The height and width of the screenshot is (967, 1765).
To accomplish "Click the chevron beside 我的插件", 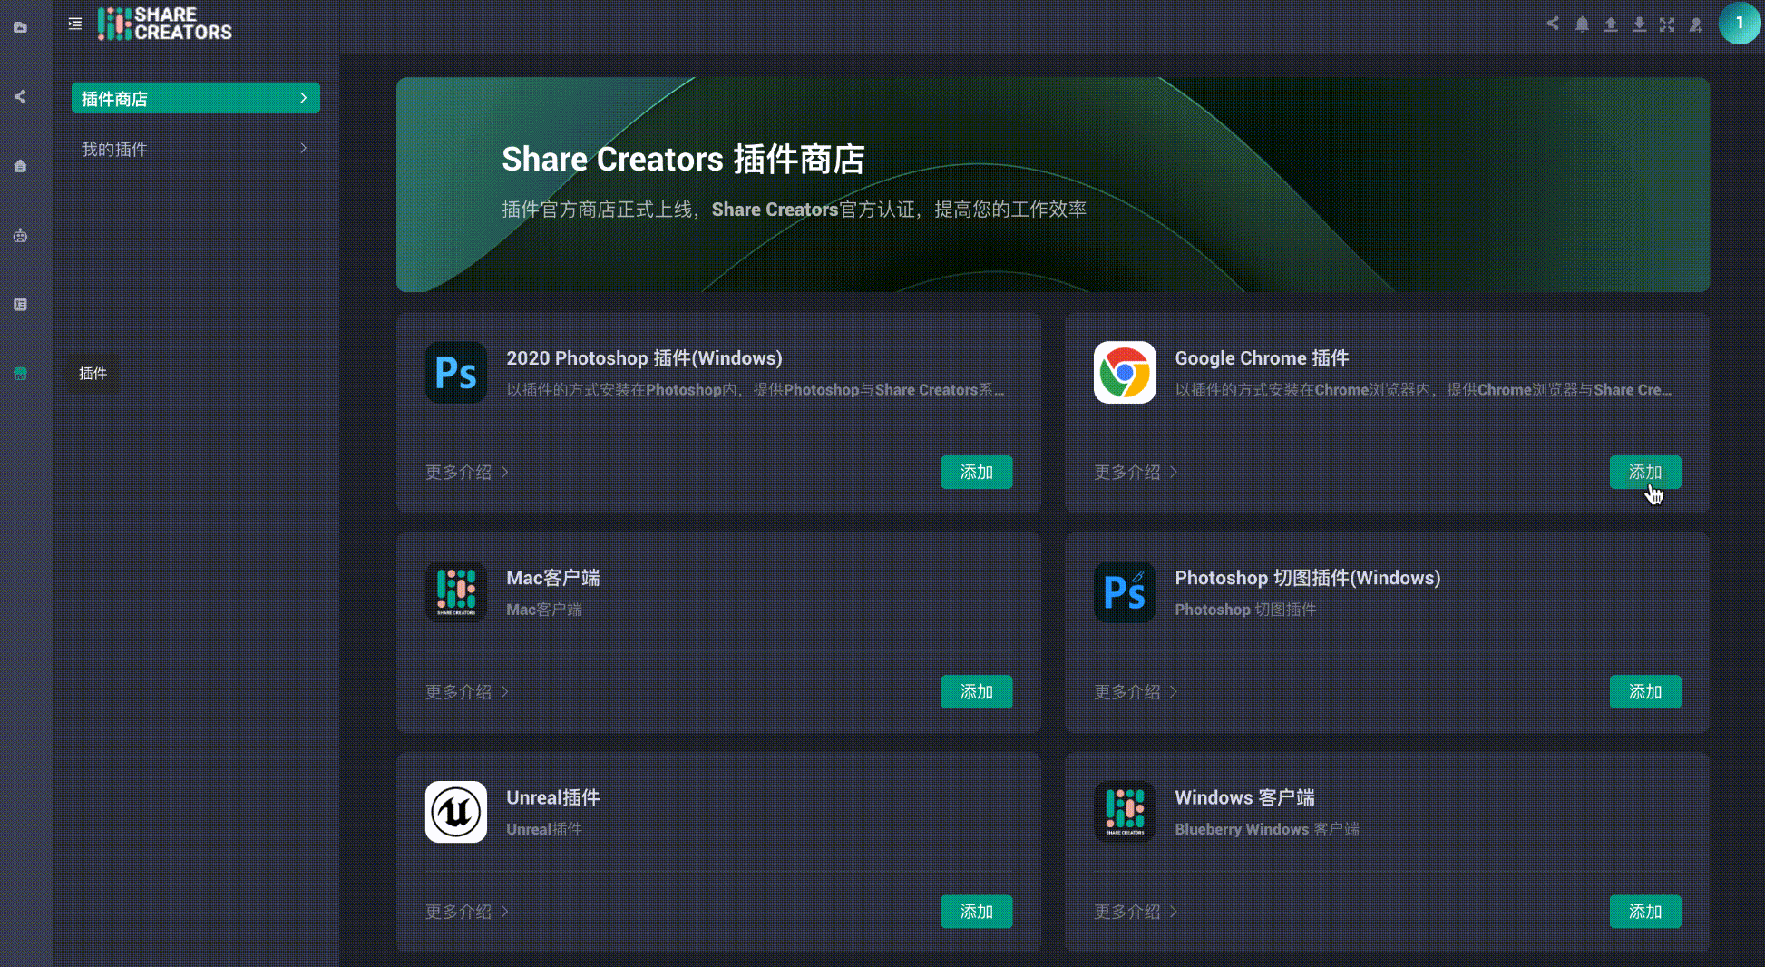I will coord(303,149).
